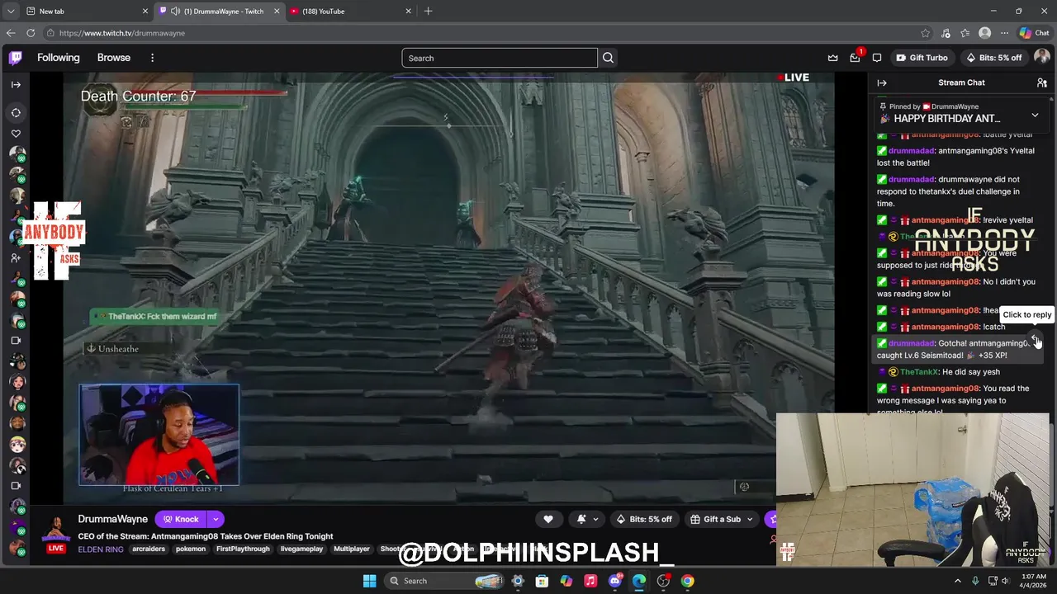1057x594 pixels.
Task: Click drummadad username on Gotcha message
Action: [912, 343]
